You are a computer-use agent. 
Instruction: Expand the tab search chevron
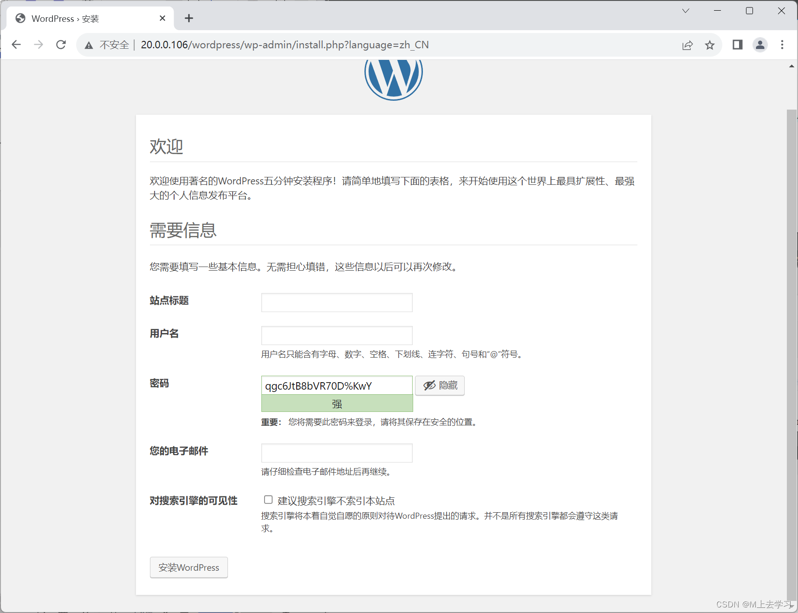686,11
